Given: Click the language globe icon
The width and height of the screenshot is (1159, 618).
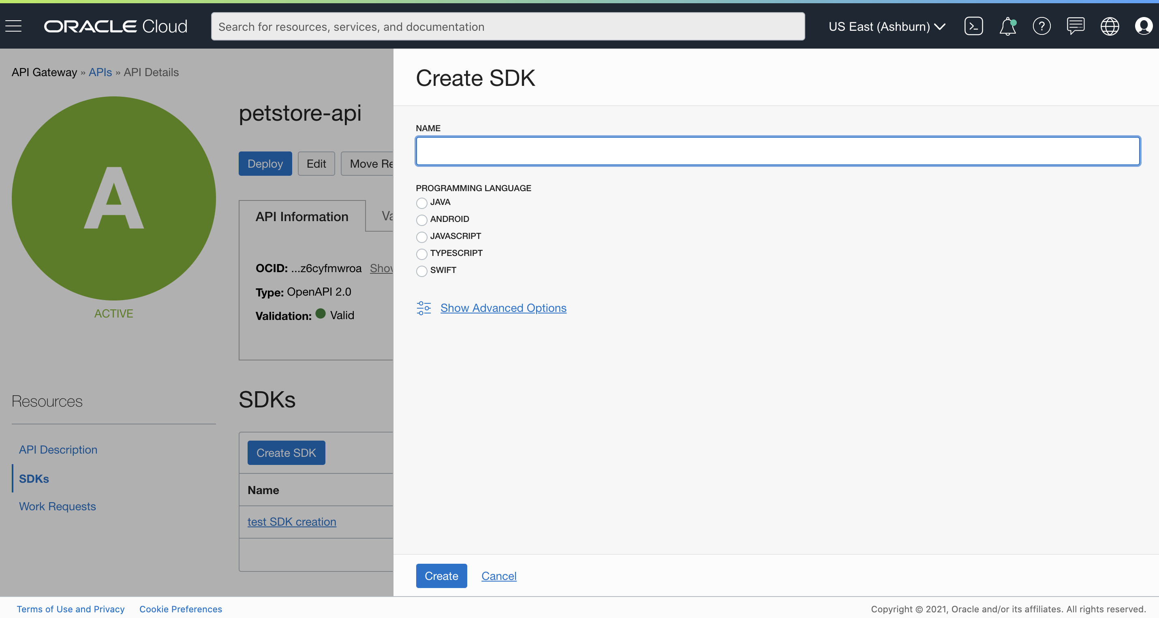Looking at the screenshot, I should pyautogui.click(x=1110, y=26).
